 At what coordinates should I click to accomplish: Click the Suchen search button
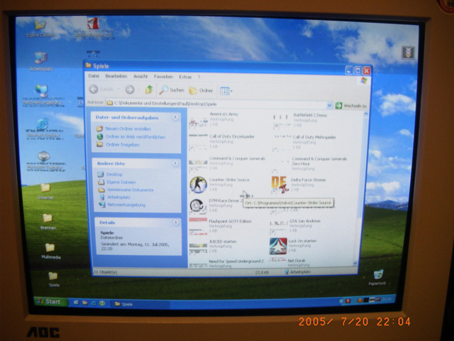(172, 90)
